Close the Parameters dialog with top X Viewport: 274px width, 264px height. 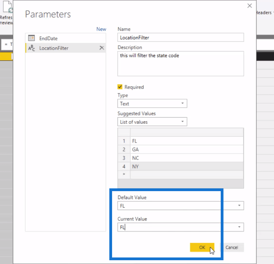250,6
